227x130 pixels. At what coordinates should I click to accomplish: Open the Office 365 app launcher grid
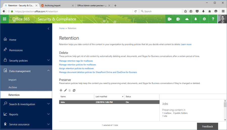[x=5, y=19]
